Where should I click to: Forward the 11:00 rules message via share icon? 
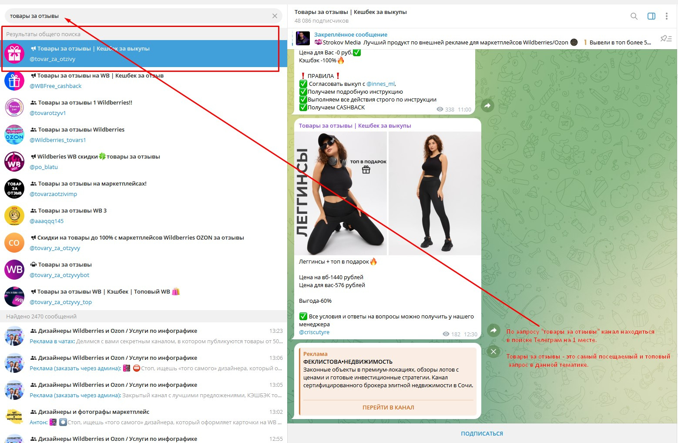(x=487, y=105)
